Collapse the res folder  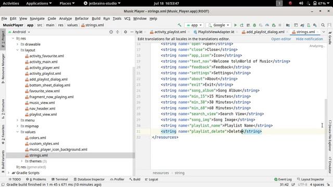pos(13,38)
